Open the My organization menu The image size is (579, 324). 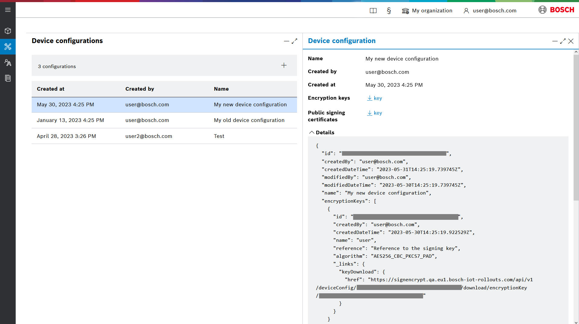(x=427, y=11)
